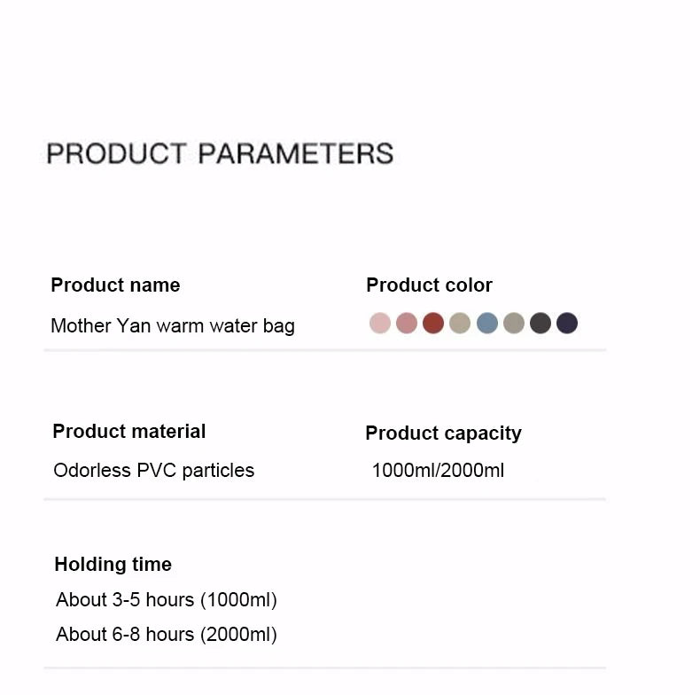Click the light pink color swatch
Screen dimensions: 700x695
[x=380, y=324]
